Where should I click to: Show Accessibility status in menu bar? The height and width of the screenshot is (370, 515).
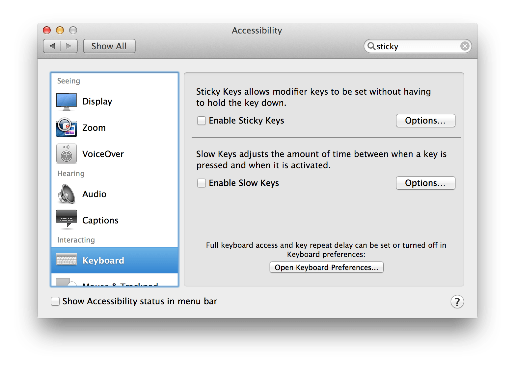click(x=55, y=301)
